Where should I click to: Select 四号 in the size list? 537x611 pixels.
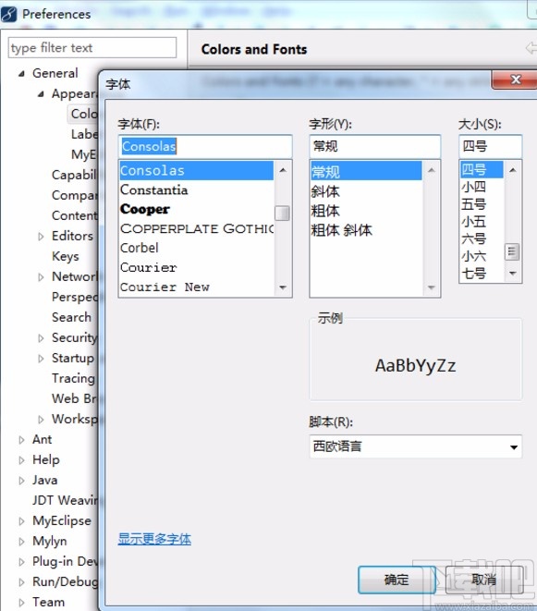pos(482,170)
